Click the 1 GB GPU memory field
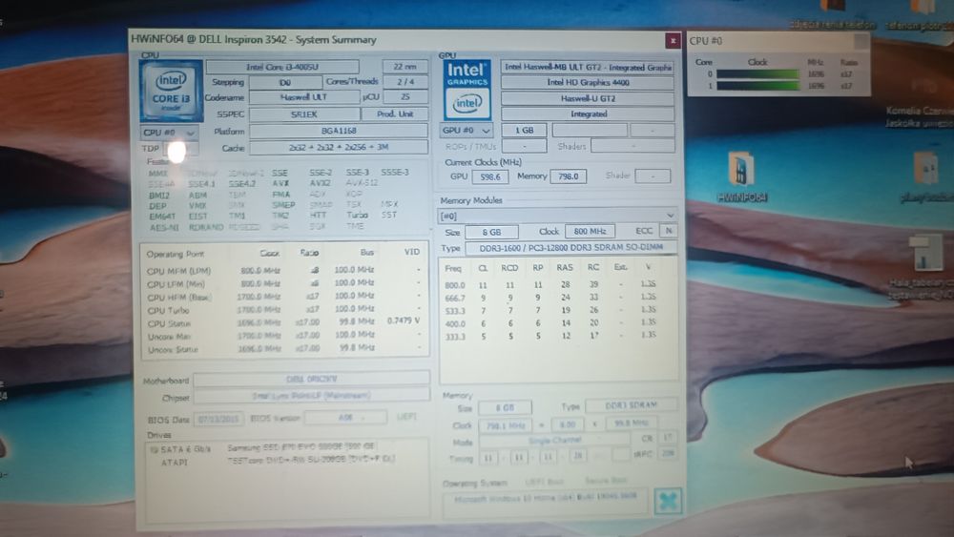 point(524,130)
